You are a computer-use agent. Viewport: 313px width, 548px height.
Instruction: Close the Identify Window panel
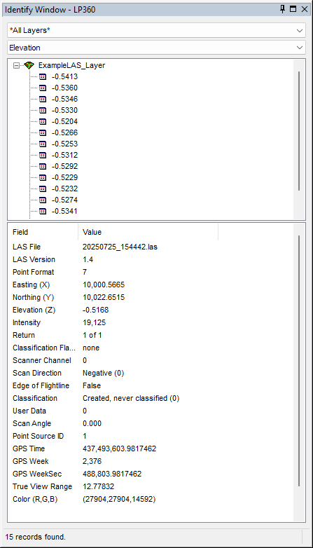point(304,9)
